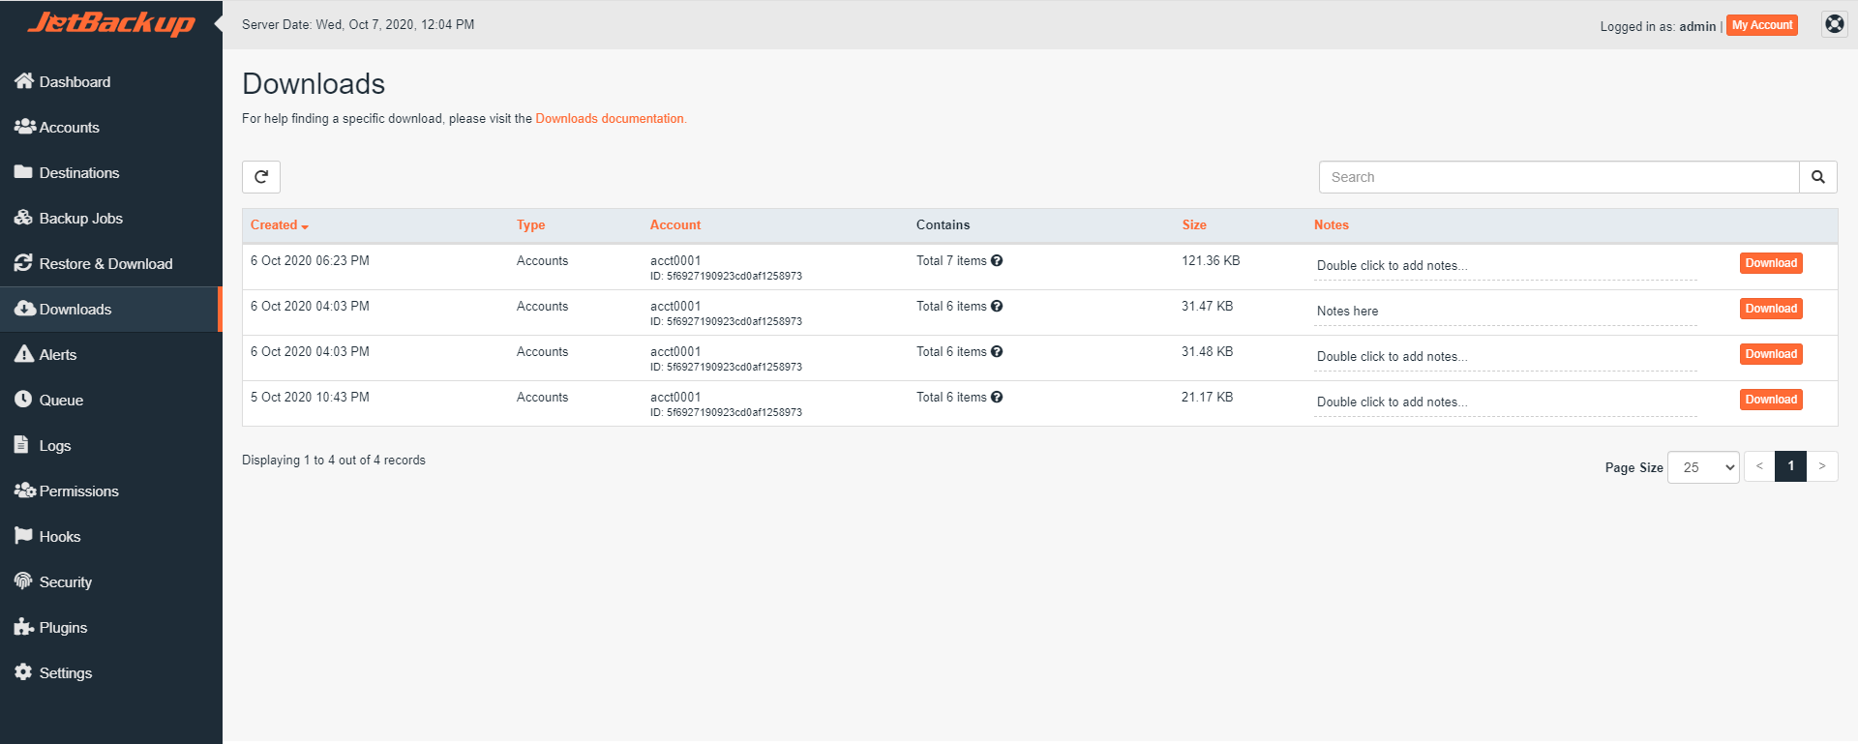Sort downloads by Size column header
The height and width of the screenshot is (744, 1858).
[x=1193, y=225]
